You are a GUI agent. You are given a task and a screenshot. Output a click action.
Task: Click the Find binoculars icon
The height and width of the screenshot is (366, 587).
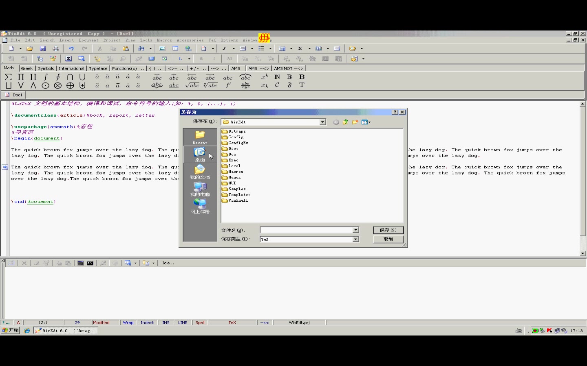pos(141,48)
